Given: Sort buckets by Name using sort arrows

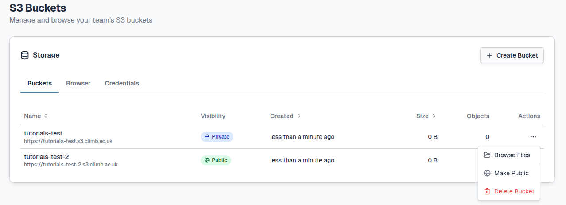Looking at the screenshot, I should click(x=46, y=116).
